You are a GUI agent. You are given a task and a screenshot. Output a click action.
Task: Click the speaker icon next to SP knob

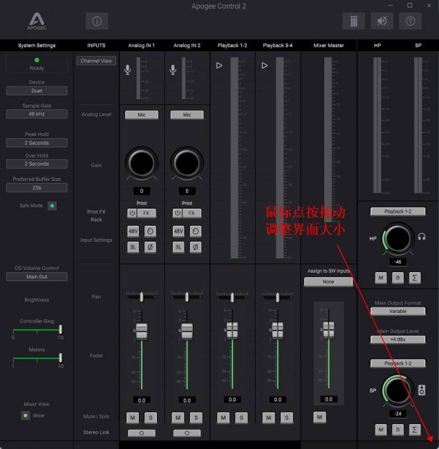422,390
